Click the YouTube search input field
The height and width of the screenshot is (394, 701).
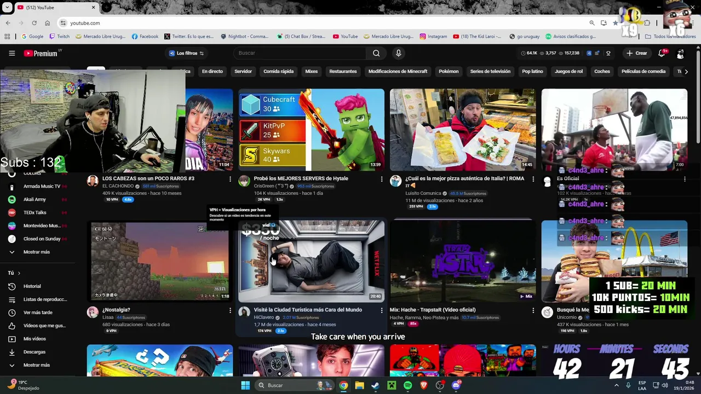tap(300, 53)
